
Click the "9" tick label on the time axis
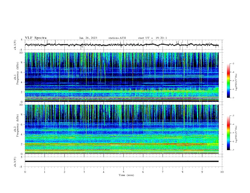click(202, 172)
